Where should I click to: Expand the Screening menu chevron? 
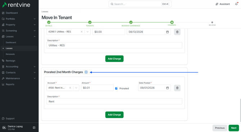pos(35,31)
